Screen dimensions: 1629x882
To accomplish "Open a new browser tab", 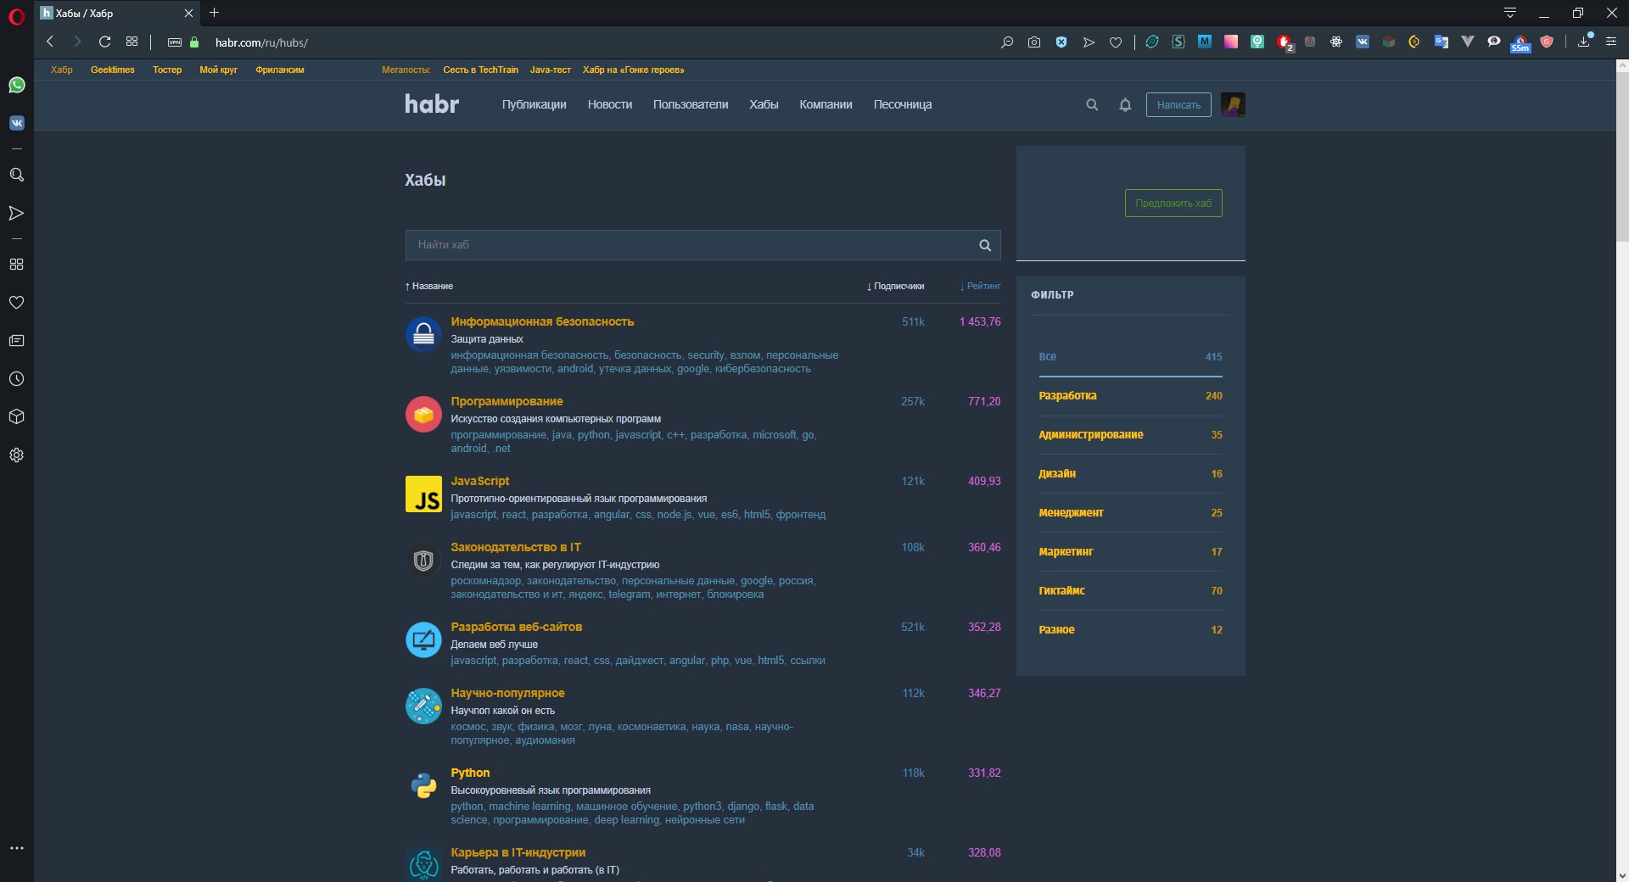I will [x=214, y=13].
